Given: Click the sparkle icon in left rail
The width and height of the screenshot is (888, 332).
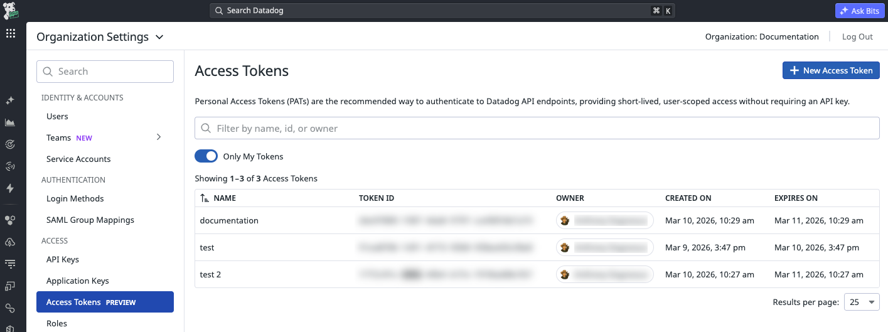Looking at the screenshot, I should [10, 100].
